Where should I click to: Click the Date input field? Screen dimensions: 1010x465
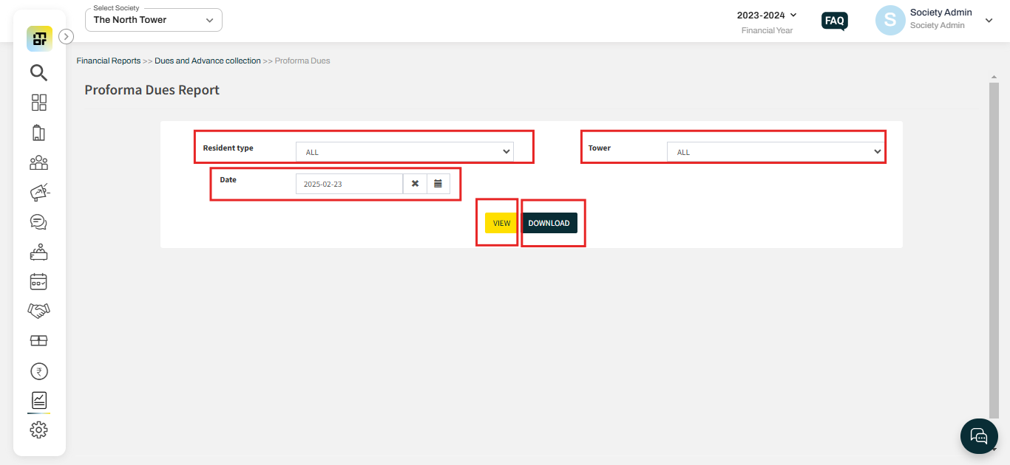(x=349, y=184)
